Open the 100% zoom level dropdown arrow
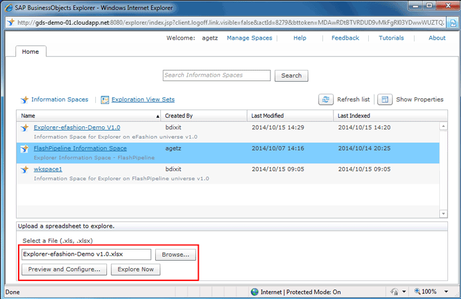461x299 pixels. (446, 292)
